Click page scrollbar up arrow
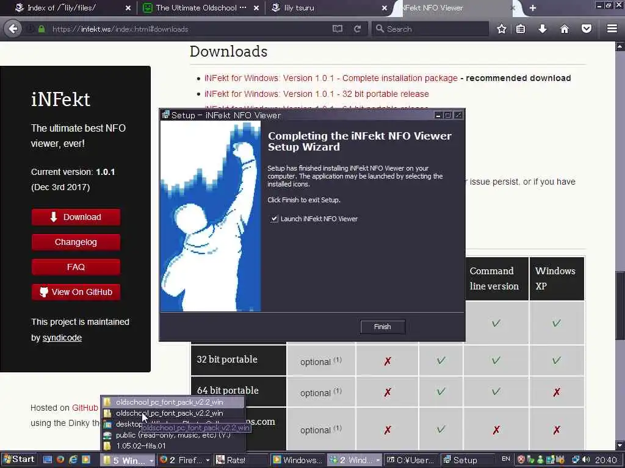The height and width of the screenshot is (468, 625). (620, 46)
